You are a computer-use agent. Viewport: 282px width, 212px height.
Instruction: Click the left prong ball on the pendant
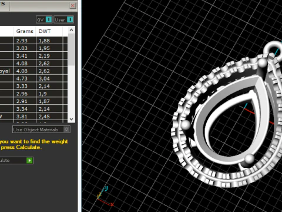(186, 124)
